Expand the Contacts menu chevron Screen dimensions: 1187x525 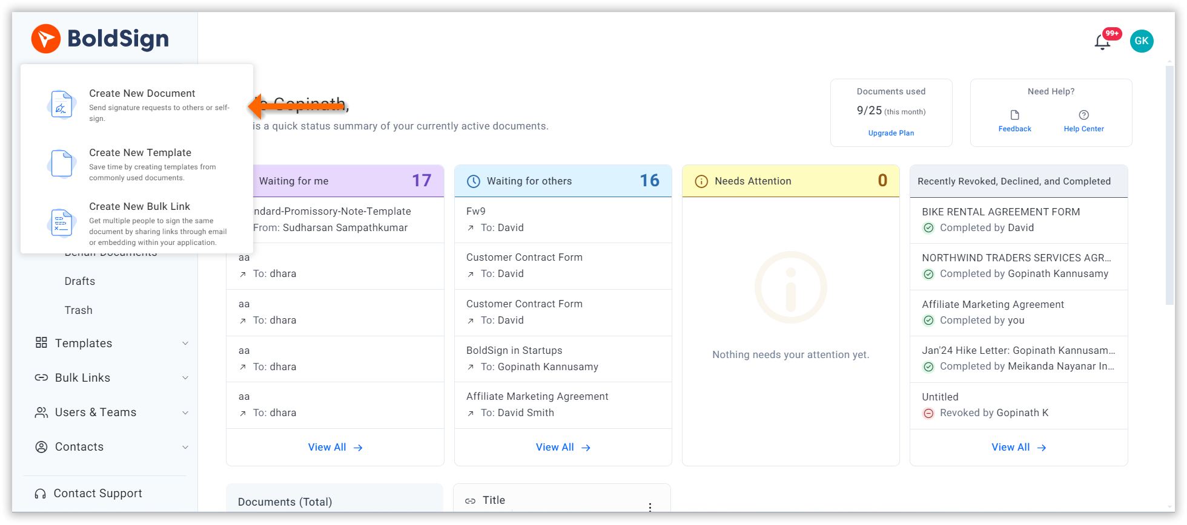(185, 447)
